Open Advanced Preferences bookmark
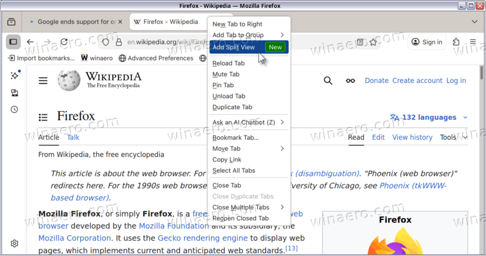Screen dimensions: 486x256 coord(156,58)
